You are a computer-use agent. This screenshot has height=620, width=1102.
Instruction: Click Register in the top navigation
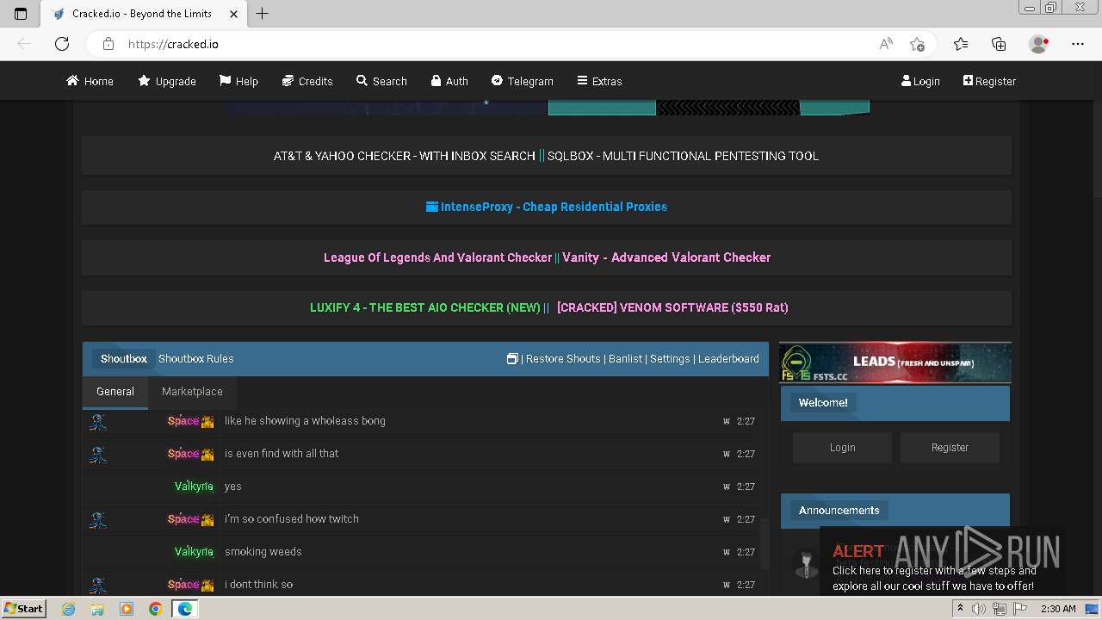point(989,81)
